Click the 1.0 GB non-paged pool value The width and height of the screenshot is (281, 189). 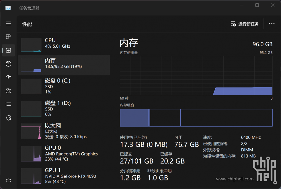click(158, 178)
